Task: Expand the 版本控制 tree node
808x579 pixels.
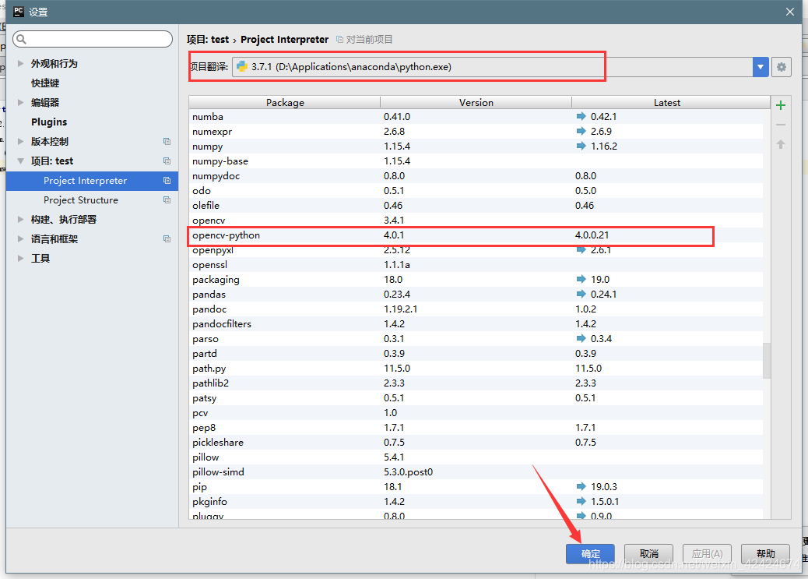Action: (x=20, y=141)
